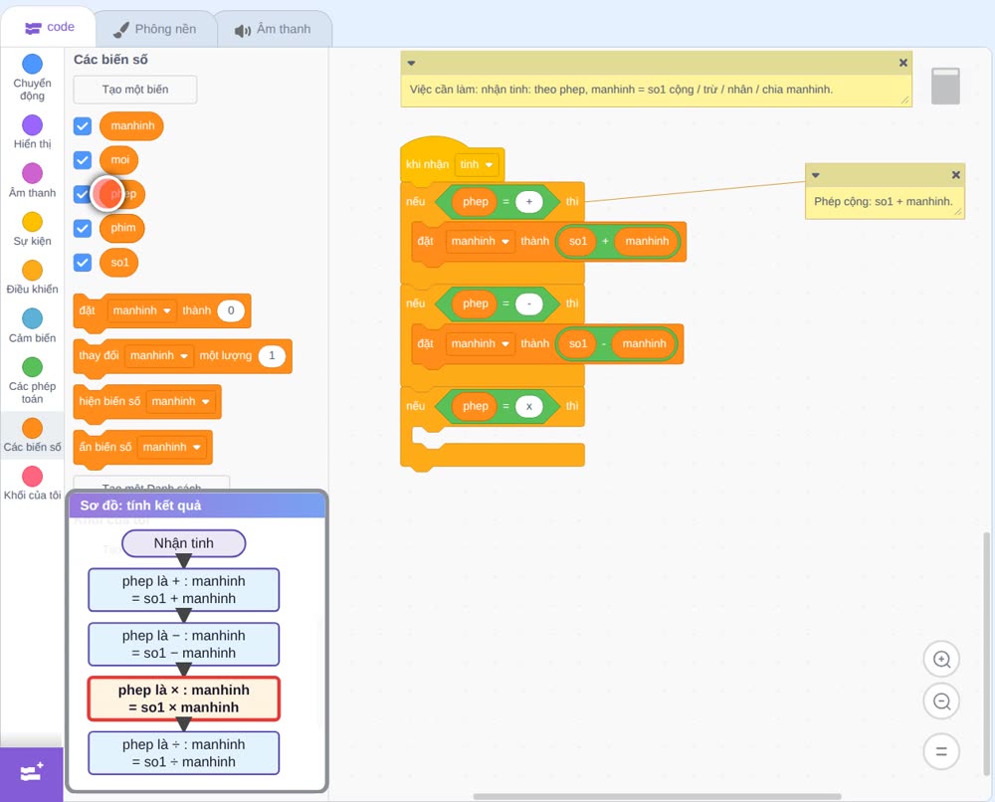Zoom out of the workspace

point(941,702)
